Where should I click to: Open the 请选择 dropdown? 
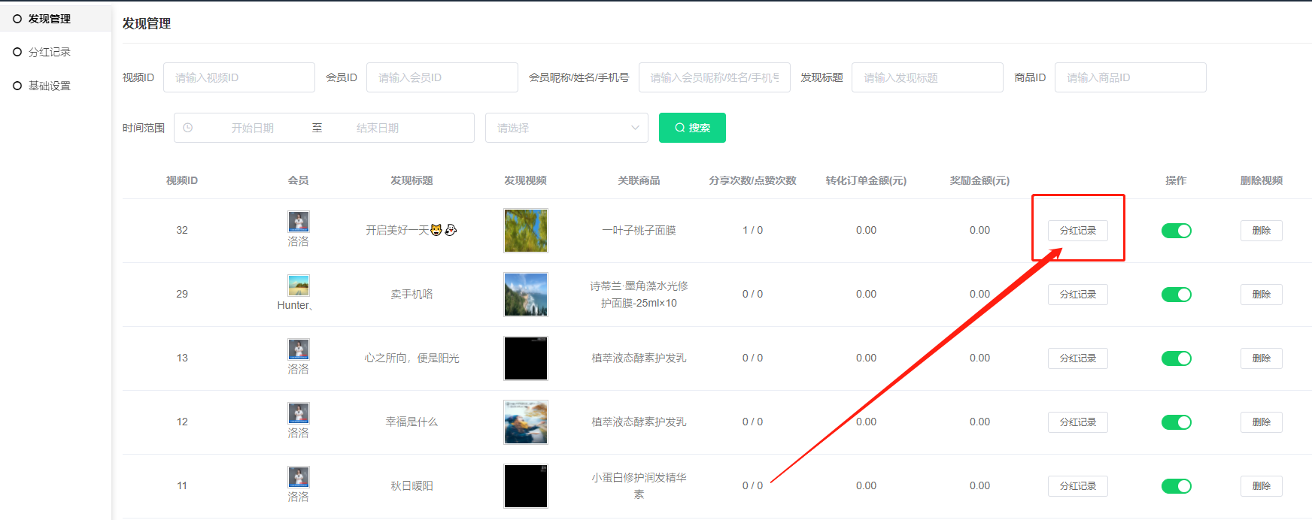[567, 128]
